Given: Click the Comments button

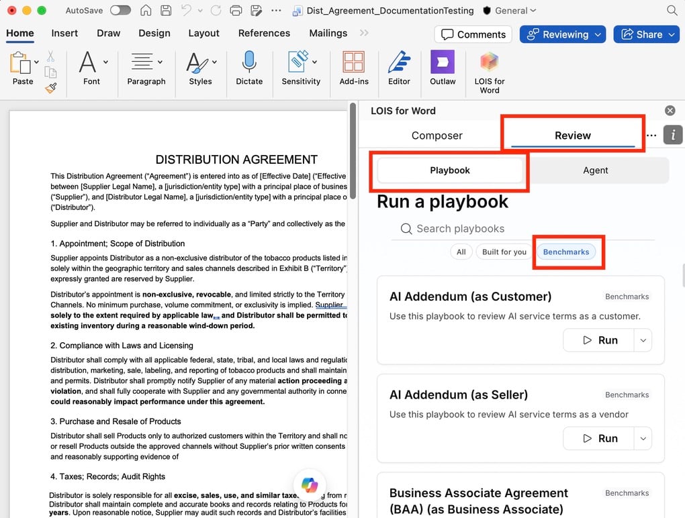Looking at the screenshot, I should pos(473,34).
